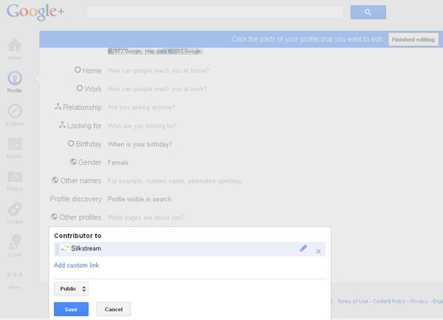Edit the Silkstream link with the pencil
The height and width of the screenshot is (320, 443).
(303, 248)
